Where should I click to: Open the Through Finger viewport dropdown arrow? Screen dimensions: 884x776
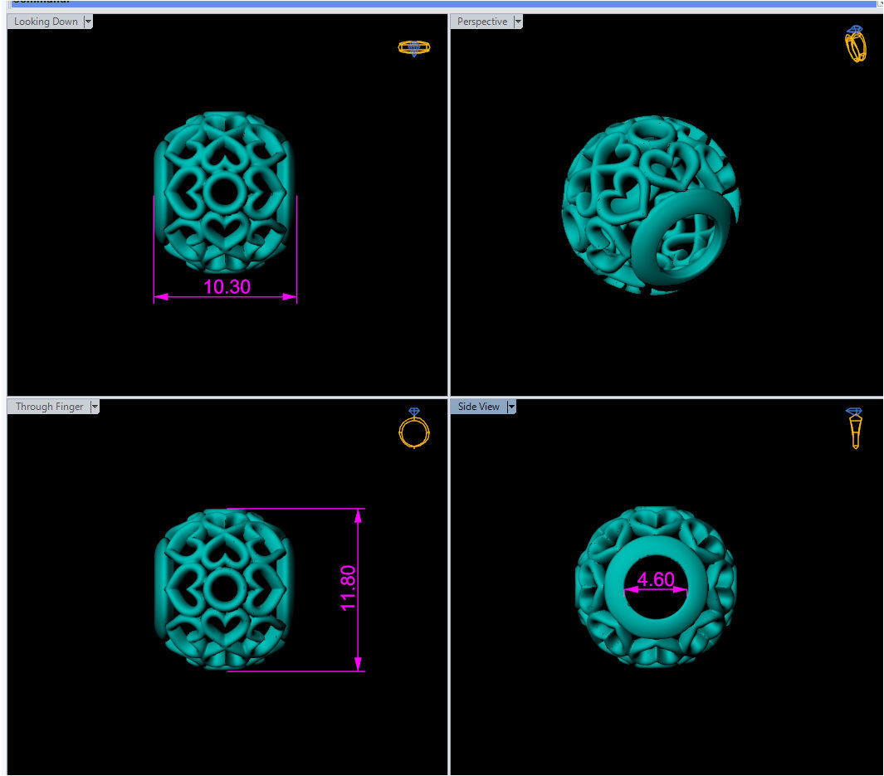pos(95,407)
